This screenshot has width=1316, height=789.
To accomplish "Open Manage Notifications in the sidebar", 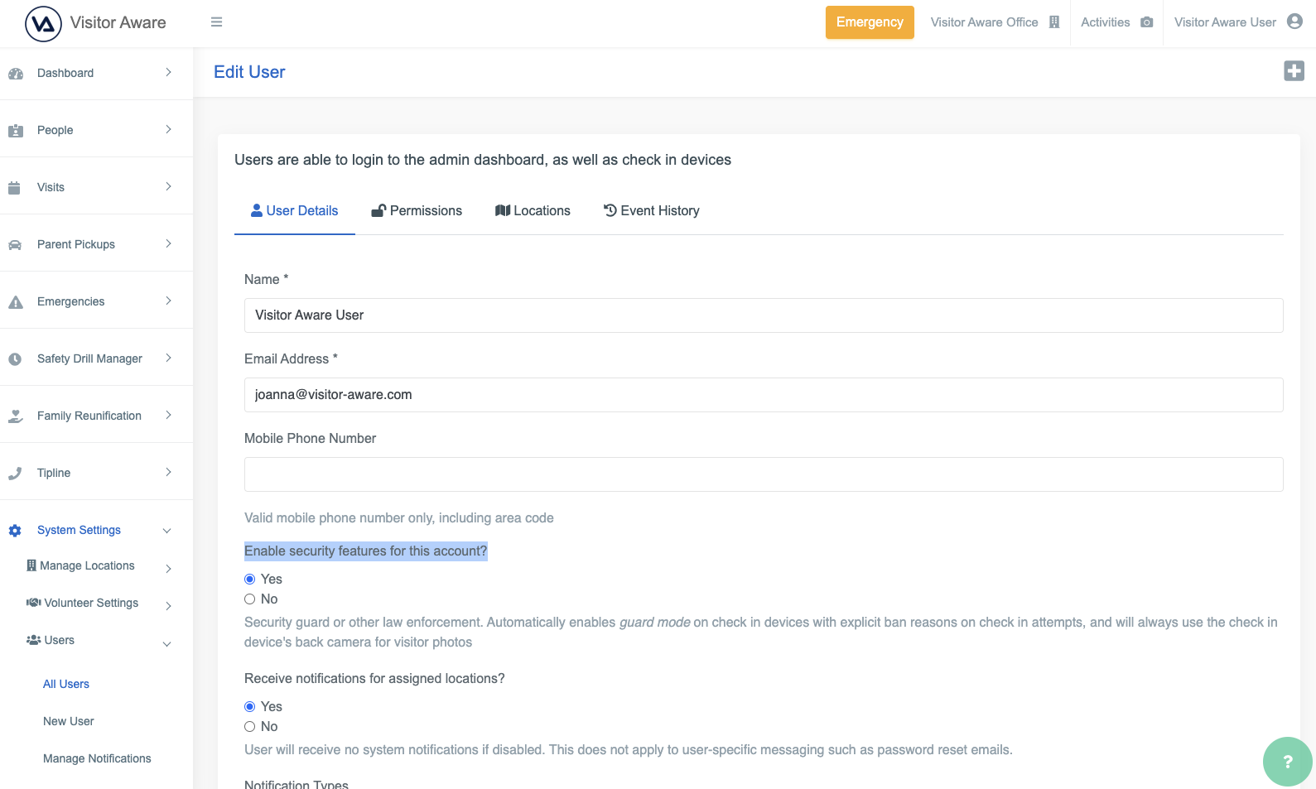I will (97, 758).
